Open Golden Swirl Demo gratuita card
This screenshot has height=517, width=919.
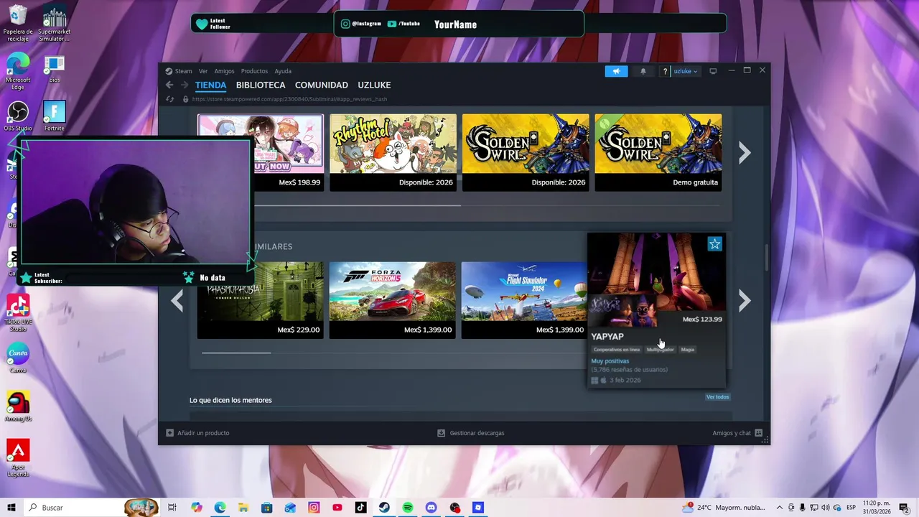(658, 152)
